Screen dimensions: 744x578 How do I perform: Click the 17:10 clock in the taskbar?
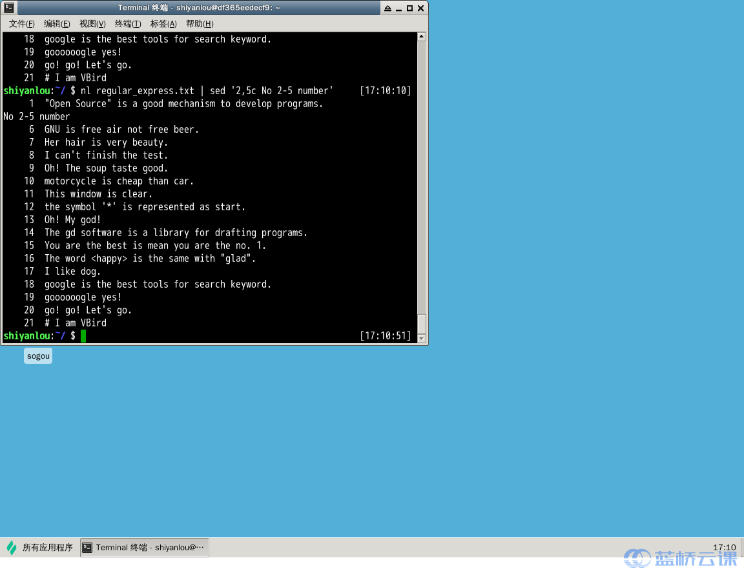point(724,548)
